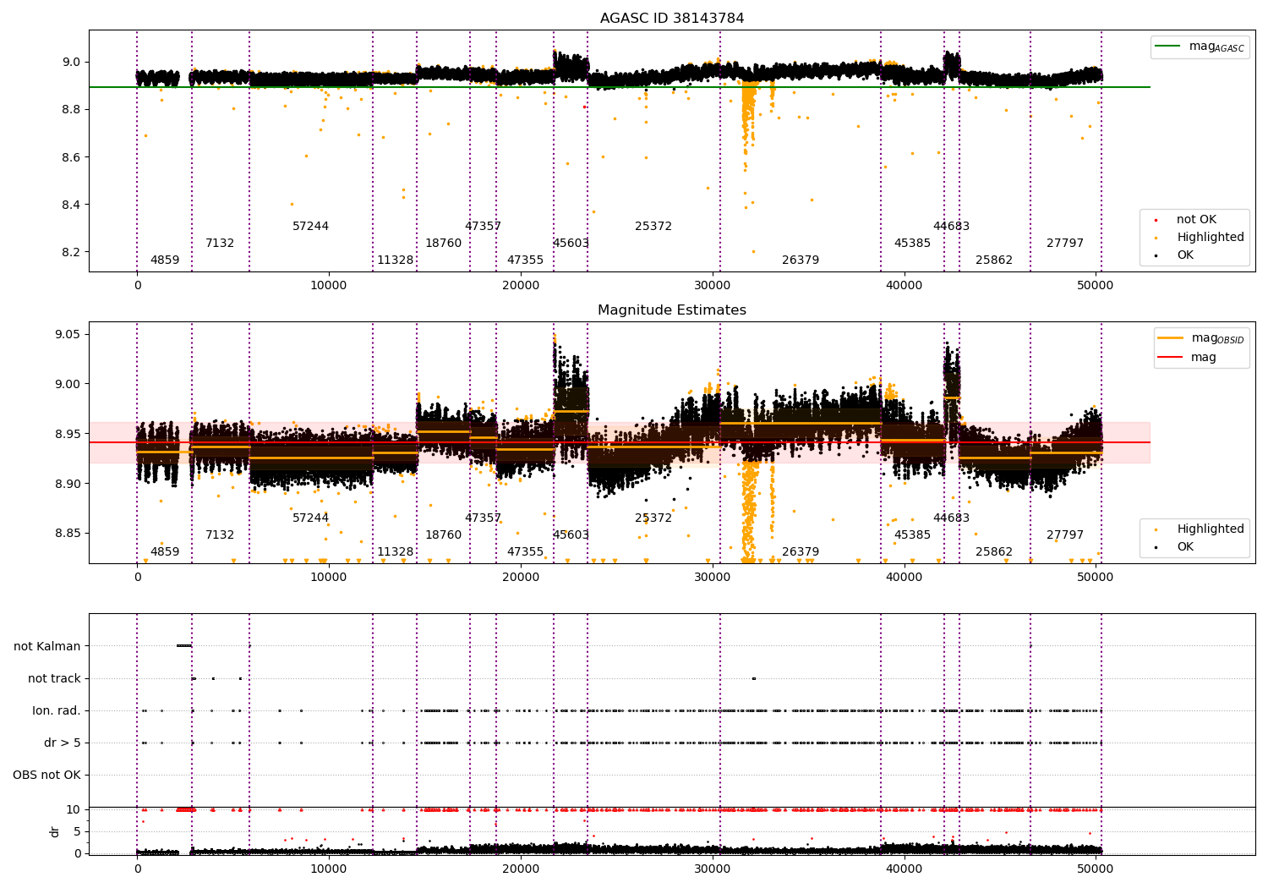Viewport: 1268px width, 888px height.
Task: Click obsid label 11328 in the top plot
Action: [x=395, y=260]
